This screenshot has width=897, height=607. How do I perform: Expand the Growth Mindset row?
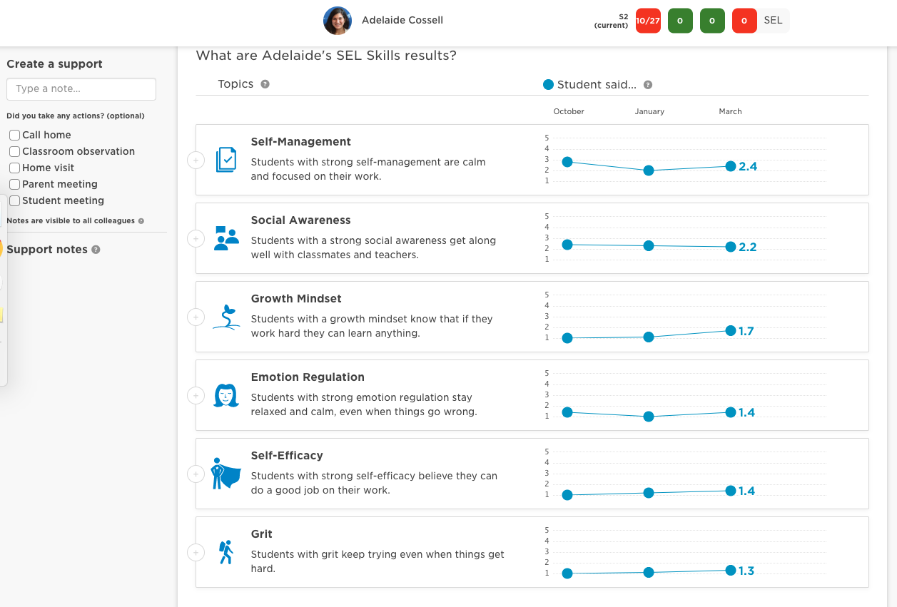tap(196, 317)
